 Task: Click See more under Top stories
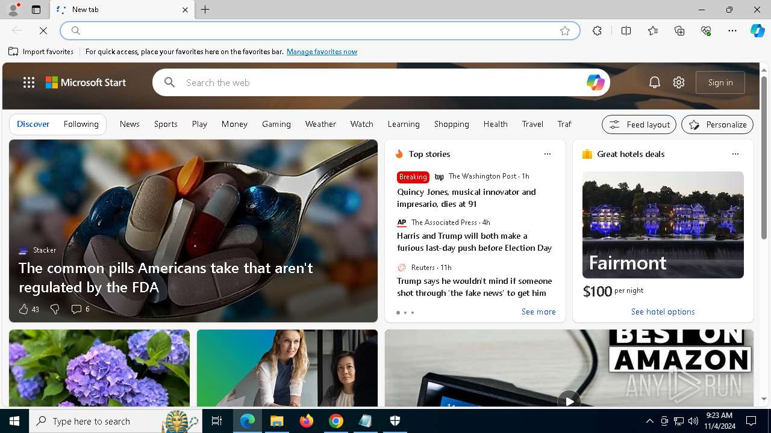(538, 312)
